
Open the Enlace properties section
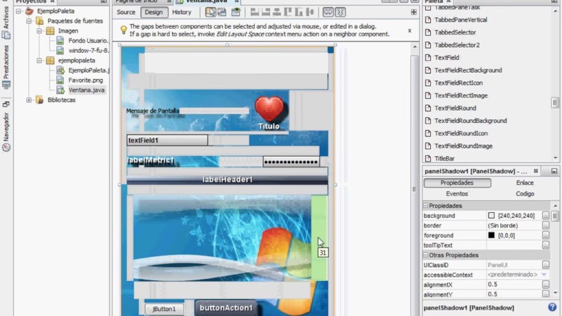(x=524, y=183)
